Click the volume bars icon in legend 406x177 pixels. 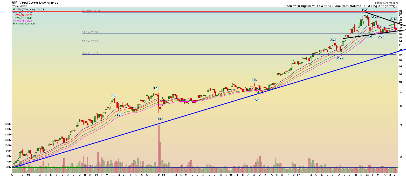13,24
